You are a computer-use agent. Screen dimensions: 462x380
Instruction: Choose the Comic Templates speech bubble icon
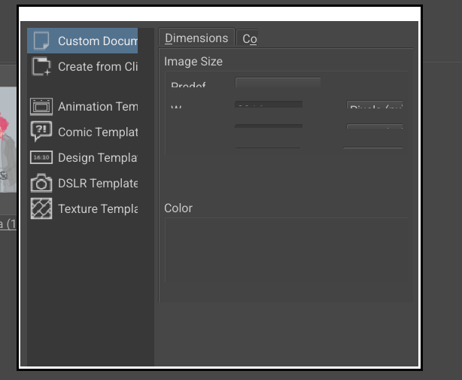coord(41,132)
